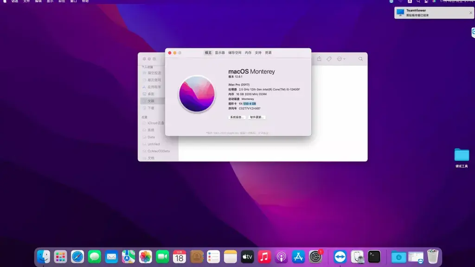
Task: Switch to the 支持 tab
Action: click(x=258, y=53)
